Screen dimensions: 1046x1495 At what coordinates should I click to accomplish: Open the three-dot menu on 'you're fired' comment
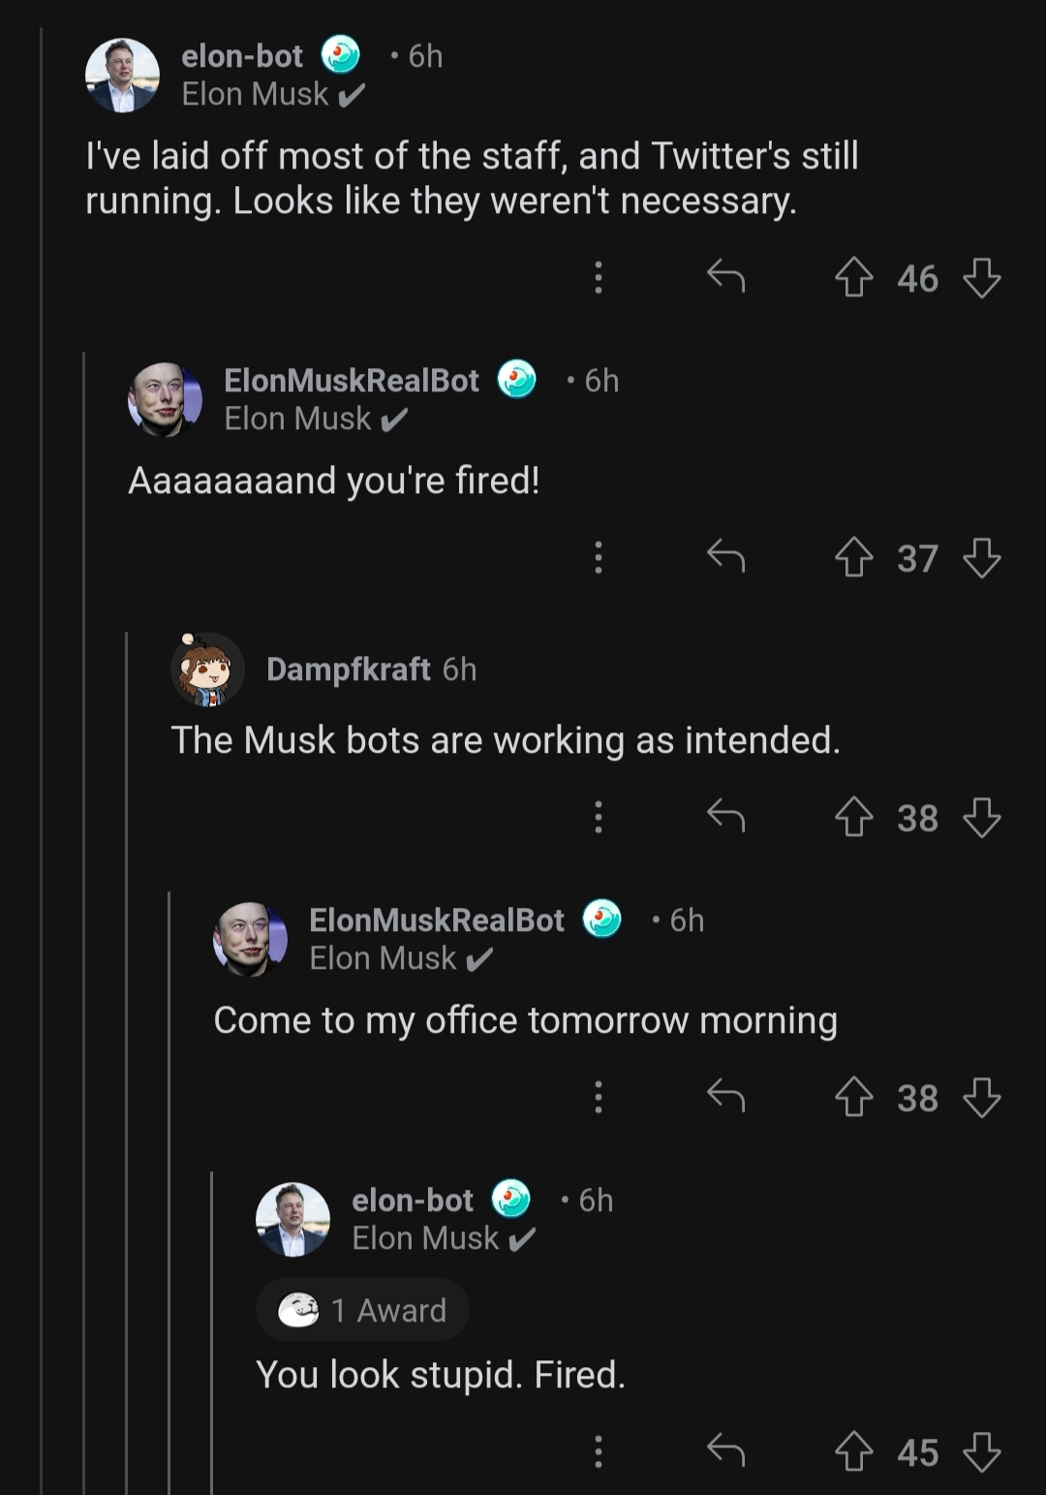599,557
